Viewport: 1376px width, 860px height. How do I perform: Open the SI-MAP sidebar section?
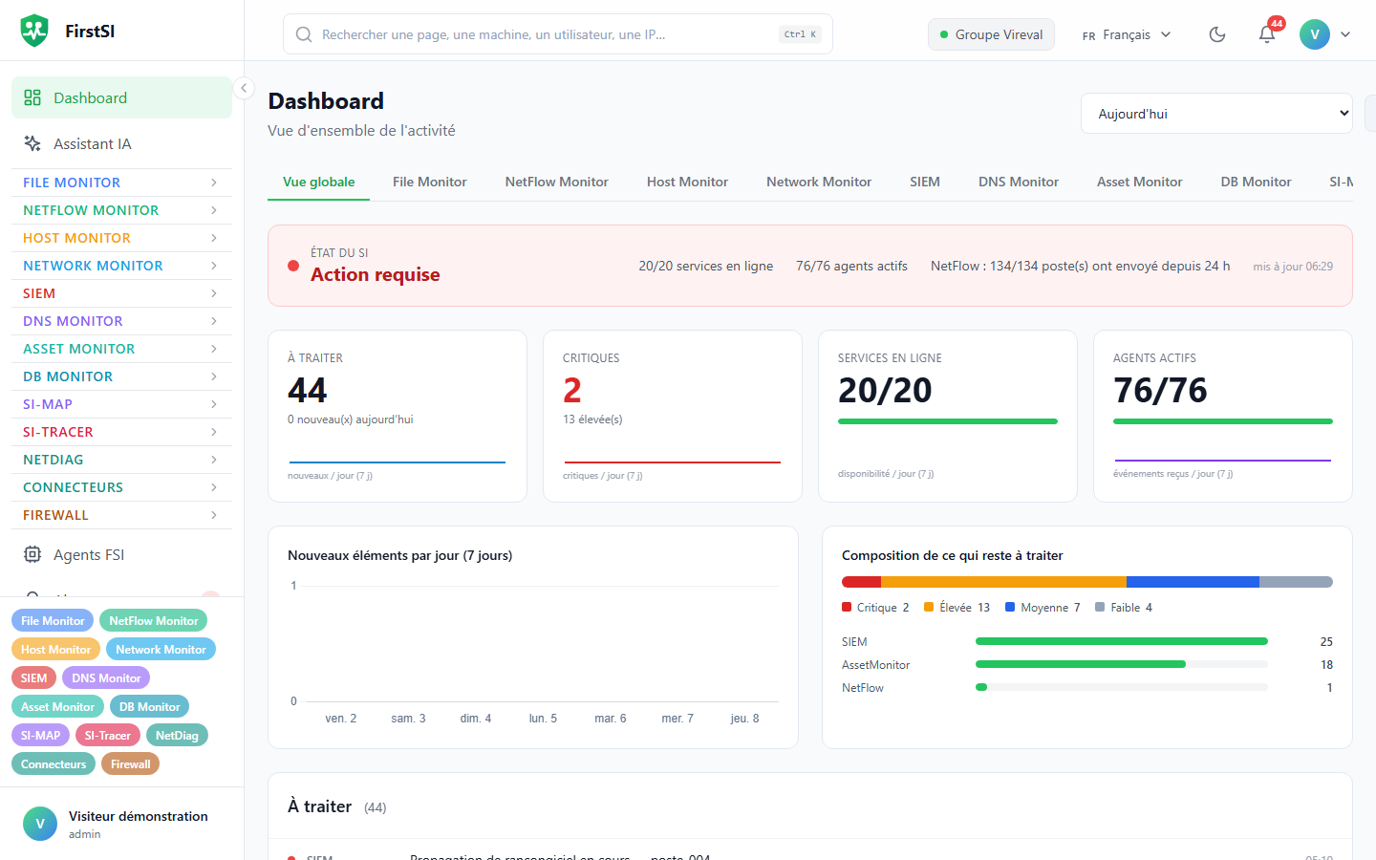click(x=121, y=404)
